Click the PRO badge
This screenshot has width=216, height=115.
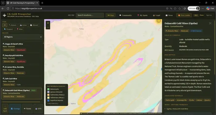(x=196, y=15)
